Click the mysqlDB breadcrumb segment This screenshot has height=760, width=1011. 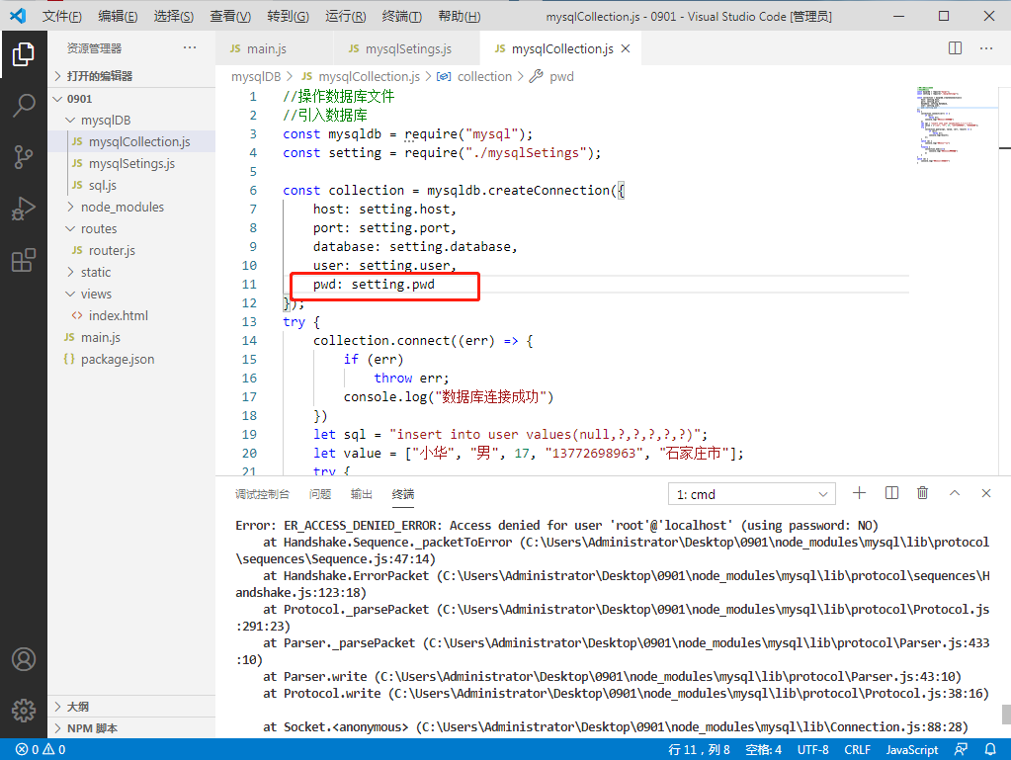point(256,77)
